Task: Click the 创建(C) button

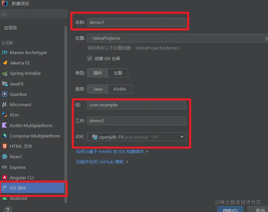Action: pos(230,210)
